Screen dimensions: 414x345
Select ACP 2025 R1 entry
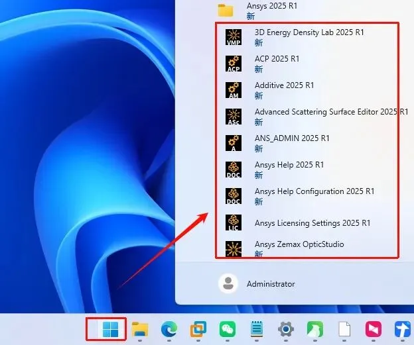(277, 59)
